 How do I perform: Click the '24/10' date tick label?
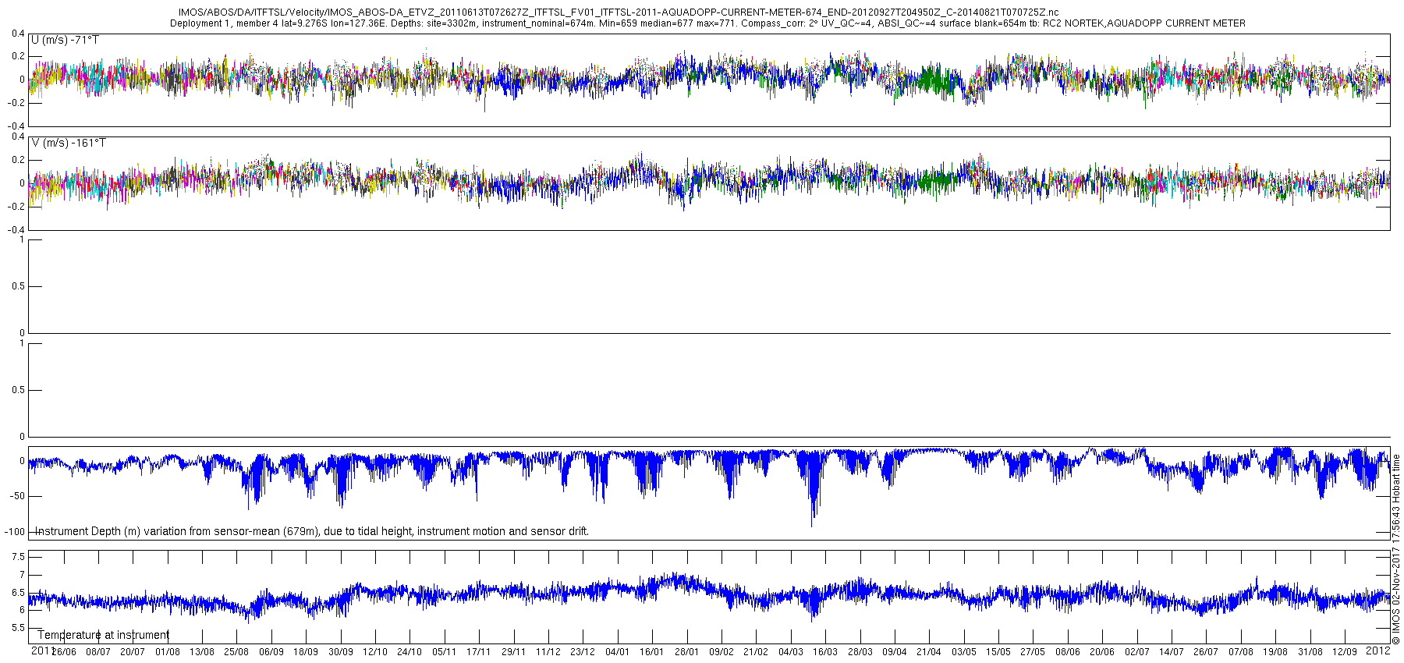[409, 652]
